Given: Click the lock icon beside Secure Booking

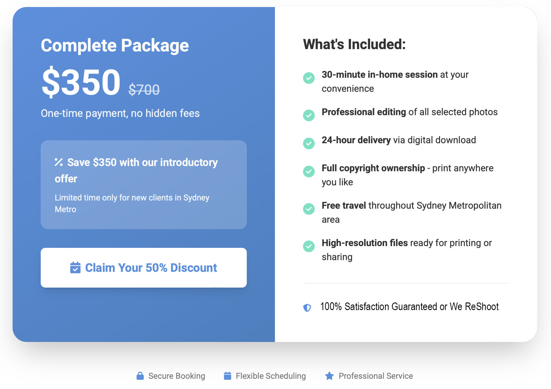Looking at the screenshot, I should click(x=140, y=376).
